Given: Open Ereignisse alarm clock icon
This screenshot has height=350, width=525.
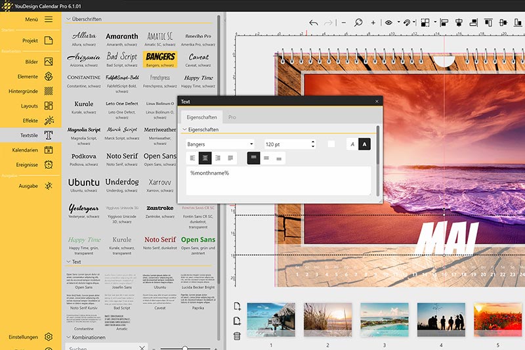Looking at the screenshot, I should pos(49,165).
